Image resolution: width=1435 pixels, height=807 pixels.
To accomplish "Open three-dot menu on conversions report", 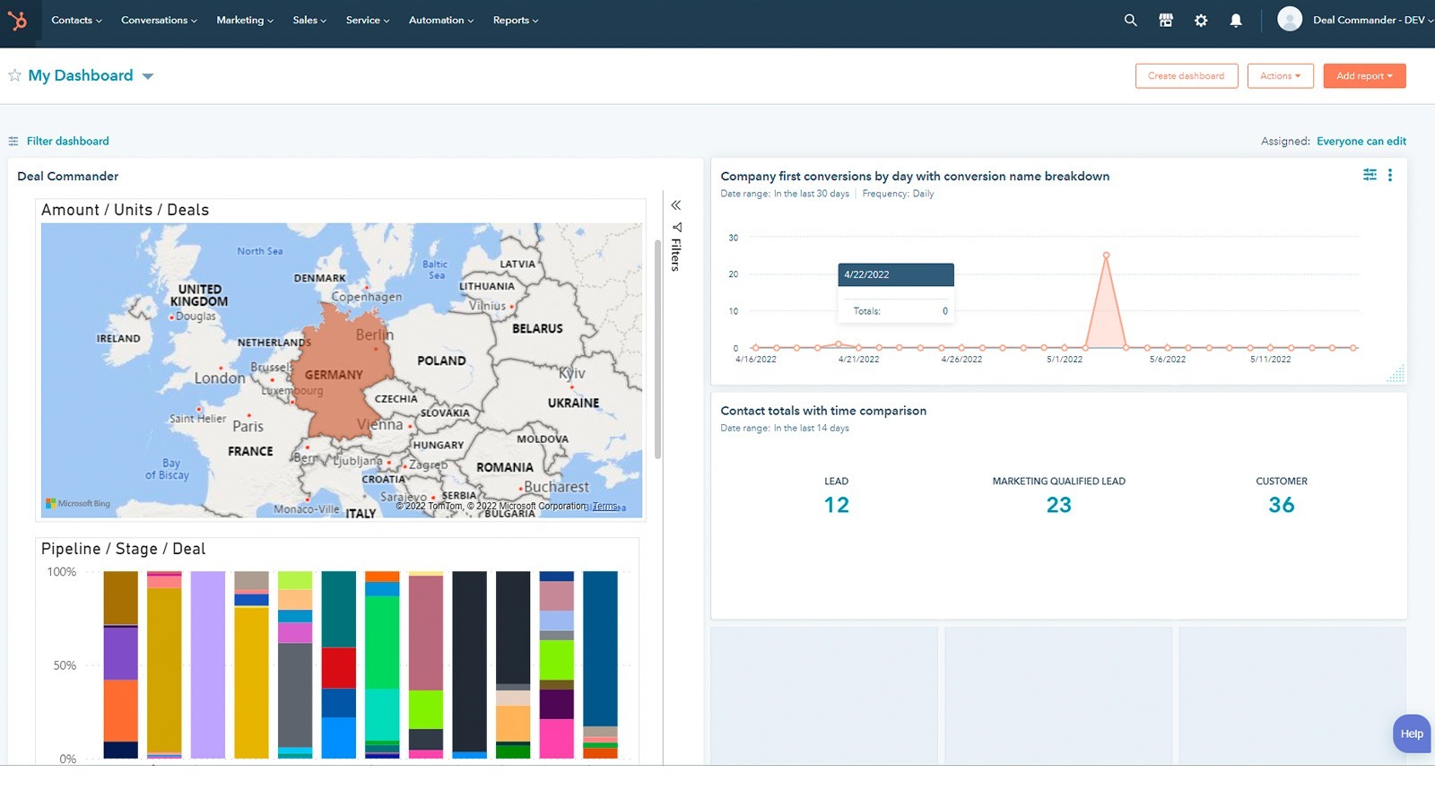I will coord(1390,175).
